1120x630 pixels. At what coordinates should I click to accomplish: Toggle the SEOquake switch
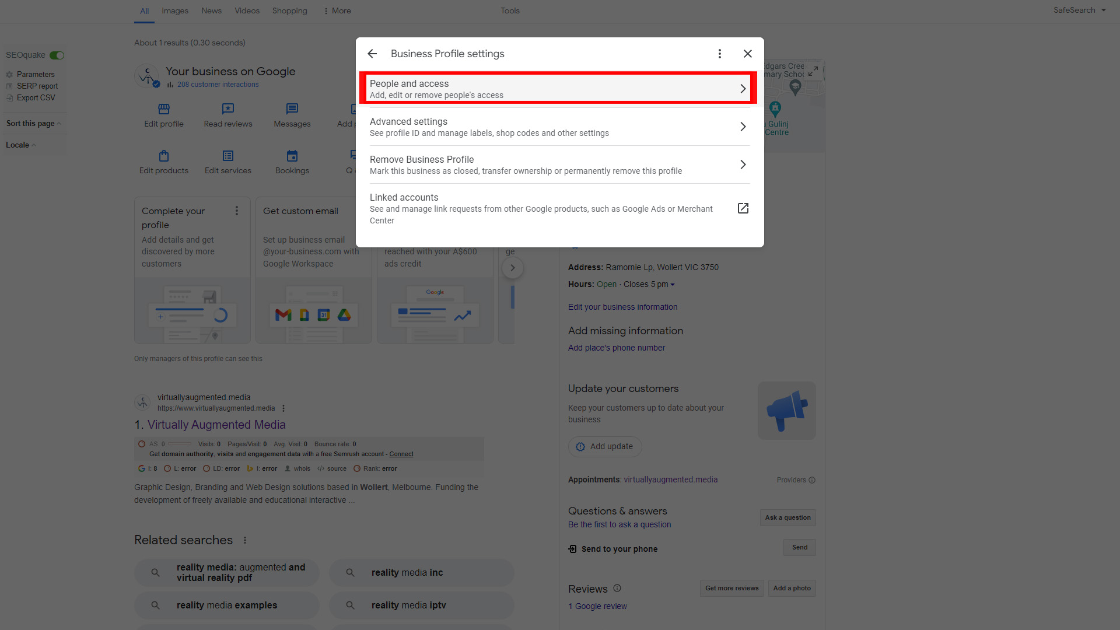coord(57,55)
